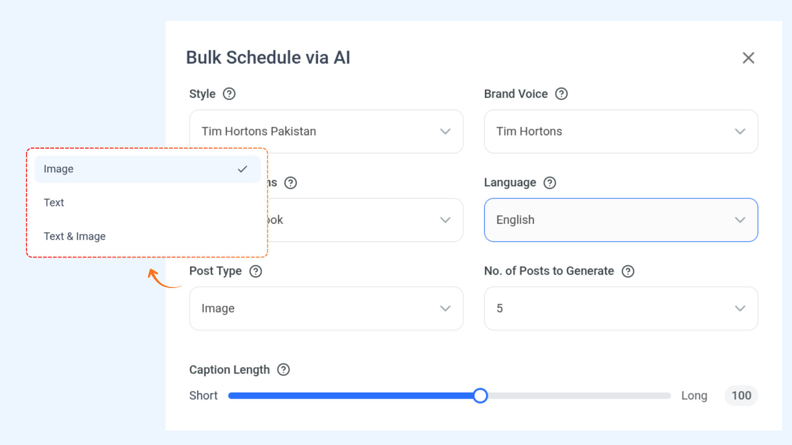The height and width of the screenshot is (445, 792).
Task: Choose the Text post type option
Action: pyautogui.click(x=54, y=203)
